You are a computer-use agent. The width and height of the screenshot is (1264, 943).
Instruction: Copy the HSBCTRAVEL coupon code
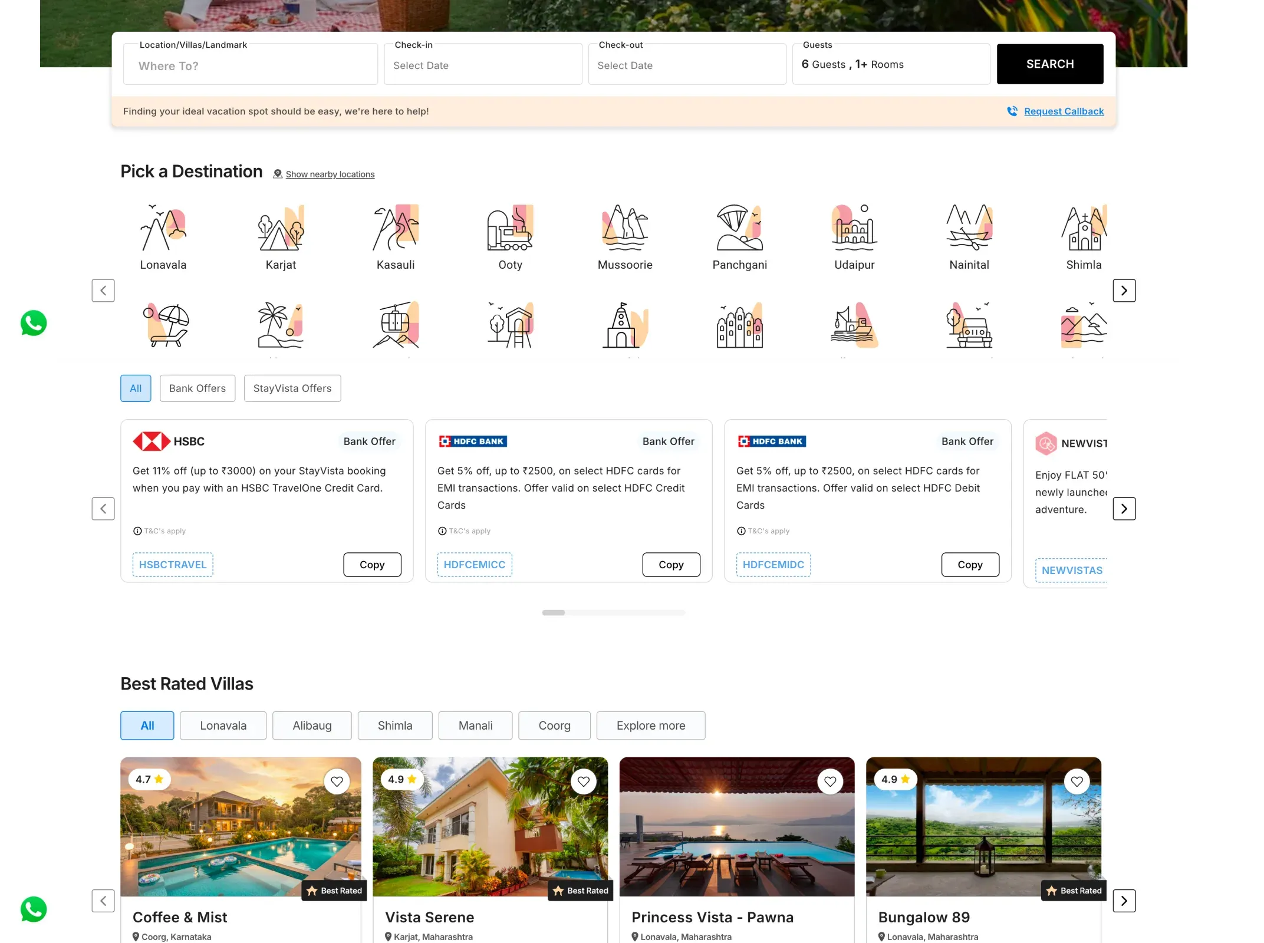point(373,565)
